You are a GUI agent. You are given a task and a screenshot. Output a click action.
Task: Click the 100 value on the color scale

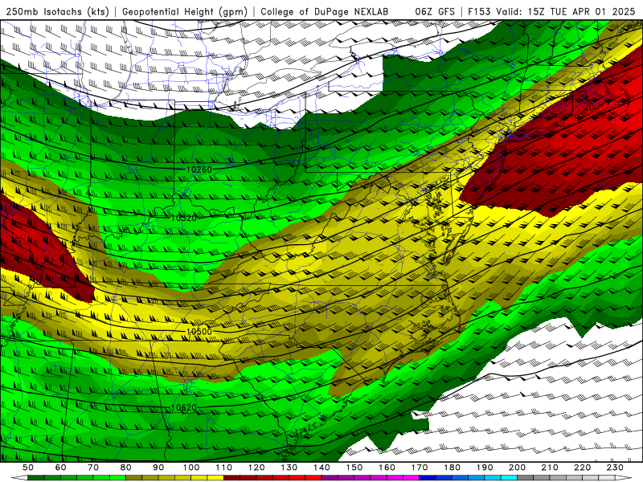click(191, 468)
